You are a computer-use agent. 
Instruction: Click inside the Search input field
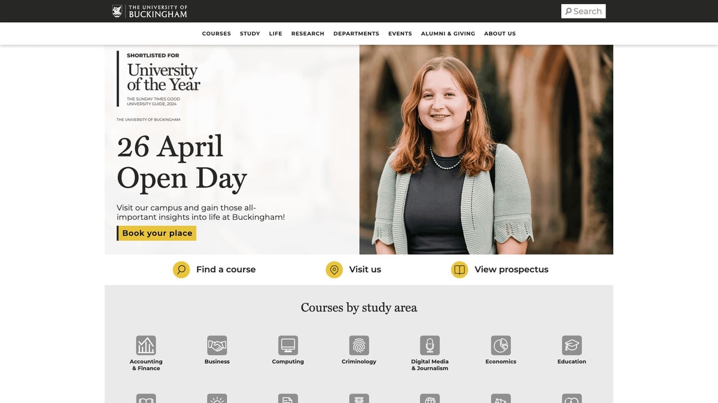coord(589,11)
